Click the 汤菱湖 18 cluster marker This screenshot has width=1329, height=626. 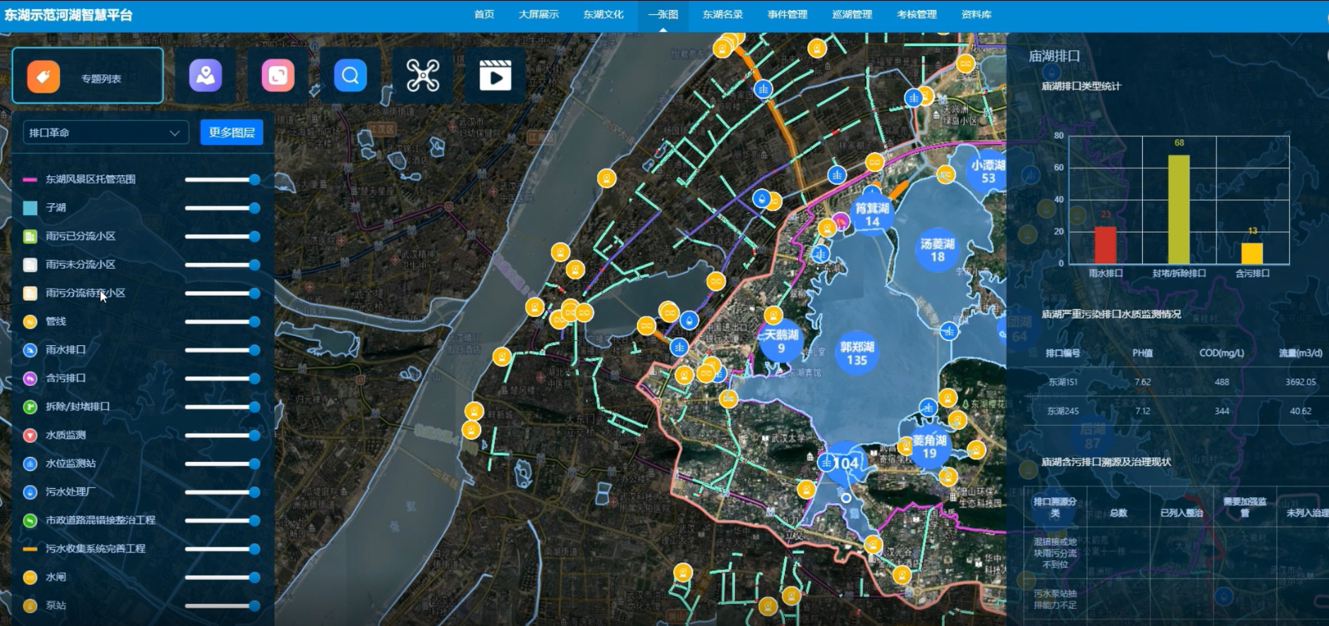(938, 250)
